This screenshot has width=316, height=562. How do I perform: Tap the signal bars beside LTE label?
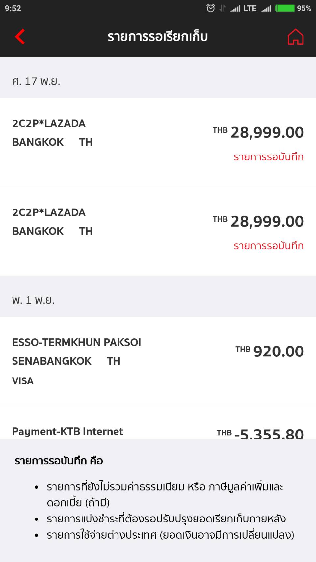(x=235, y=8)
